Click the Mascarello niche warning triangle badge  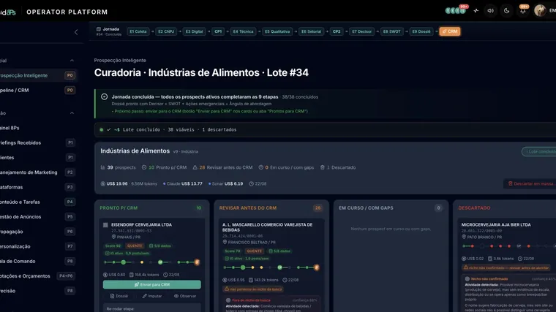pos(253,289)
